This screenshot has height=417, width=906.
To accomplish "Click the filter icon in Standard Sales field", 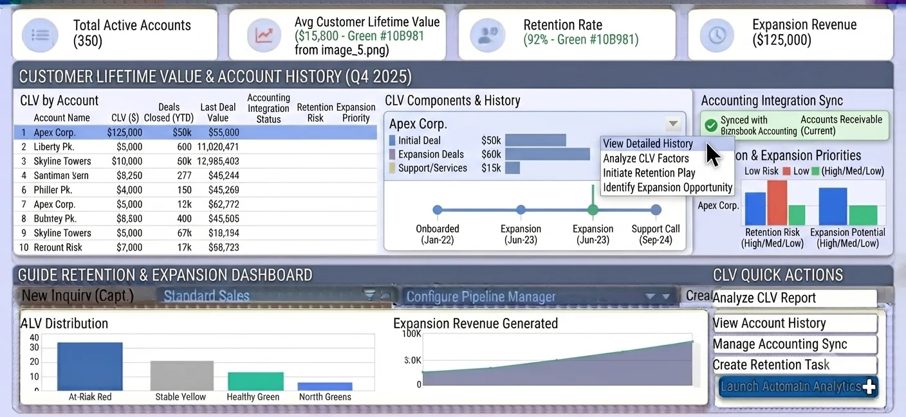I will 369,295.
